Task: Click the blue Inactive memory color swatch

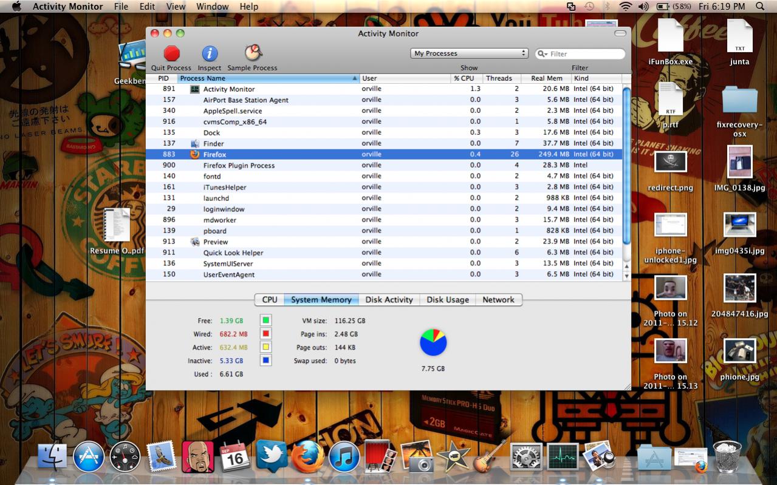Action: [x=265, y=361]
